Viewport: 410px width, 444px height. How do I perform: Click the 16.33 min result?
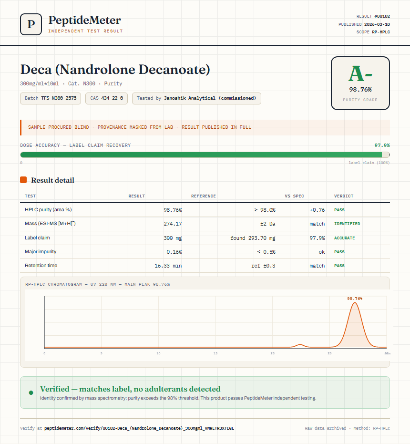tap(168, 266)
